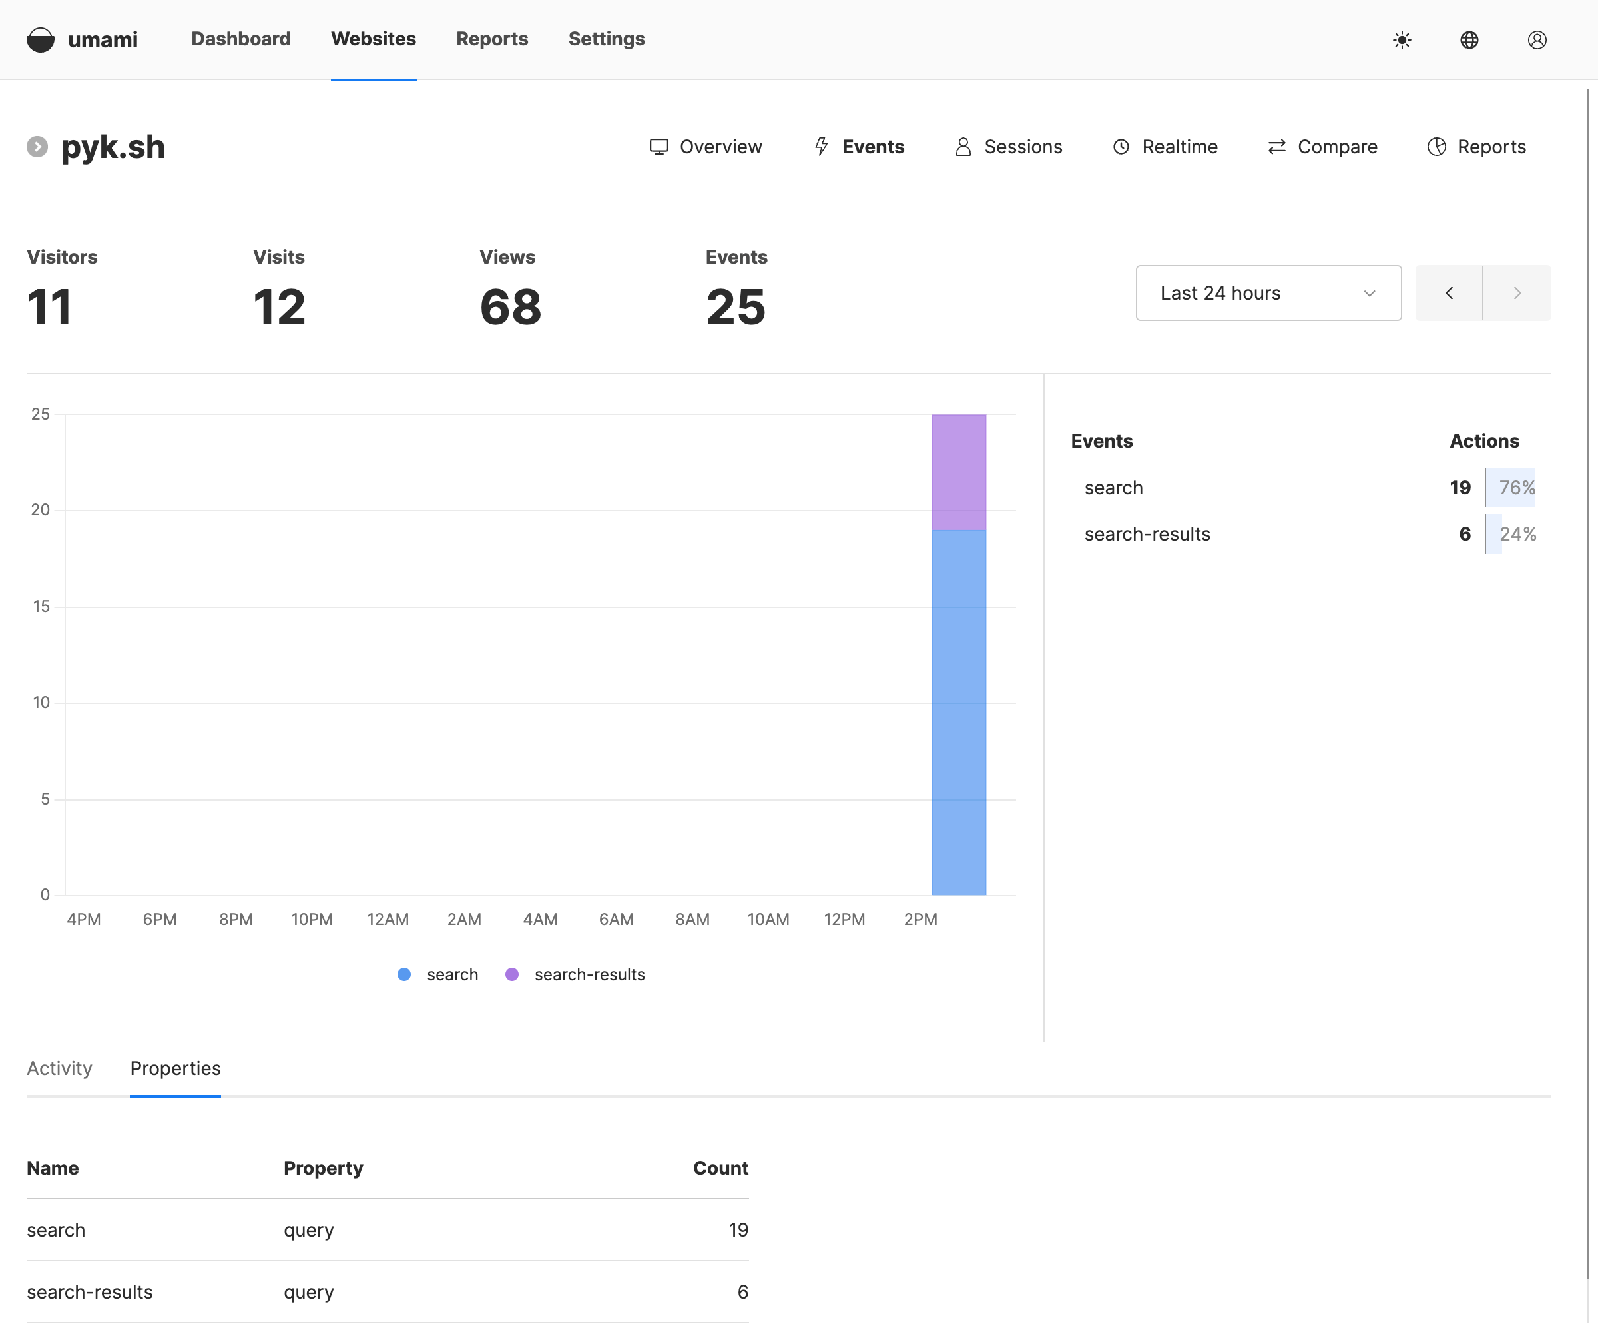
Task: Toggle the light/dark theme sun icon
Action: [x=1402, y=39]
